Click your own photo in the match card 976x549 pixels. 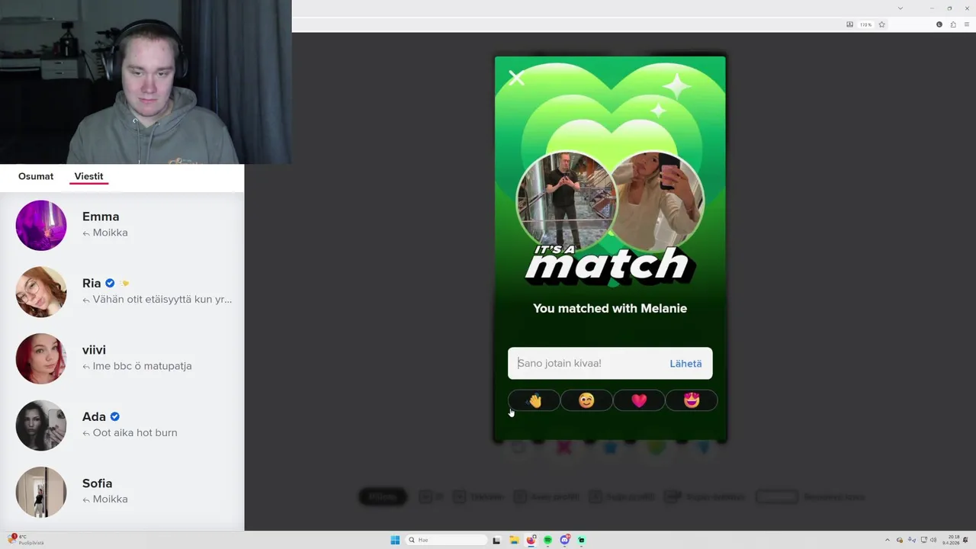pos(565,201)
